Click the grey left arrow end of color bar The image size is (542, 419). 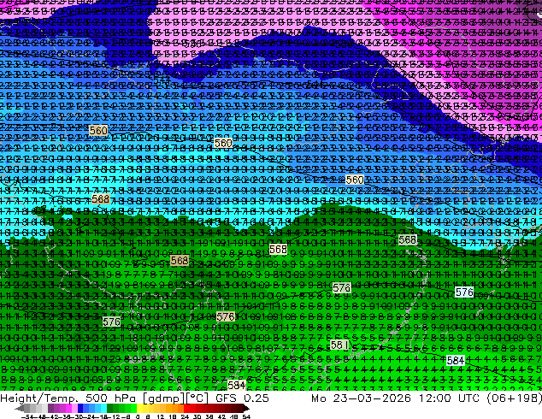20,409
